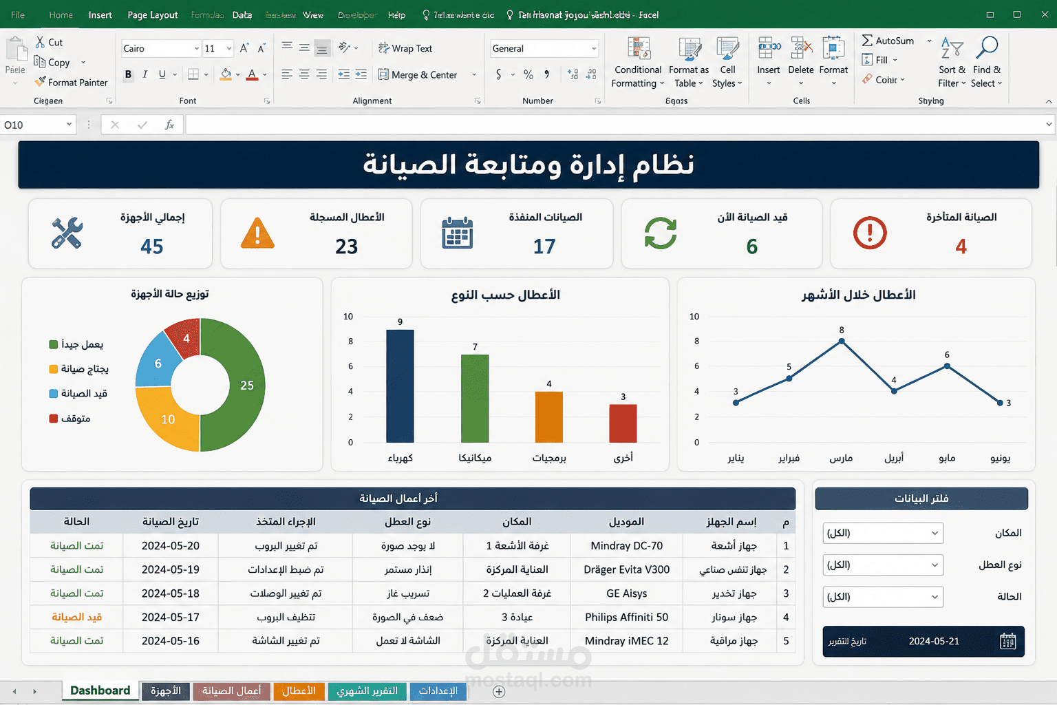
Task: Center text horizontally
Action: click(304, 74)
